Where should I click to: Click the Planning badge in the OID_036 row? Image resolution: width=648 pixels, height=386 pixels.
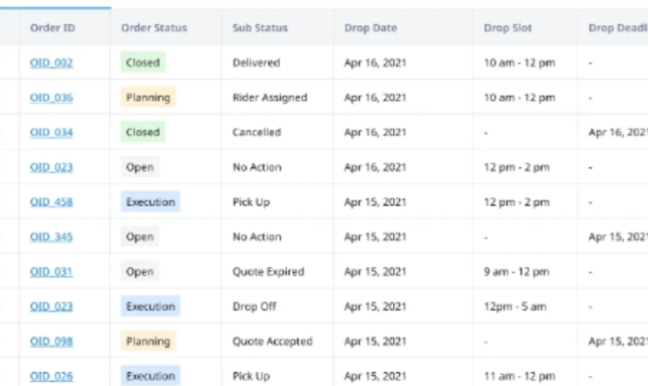tap(148, 97)
